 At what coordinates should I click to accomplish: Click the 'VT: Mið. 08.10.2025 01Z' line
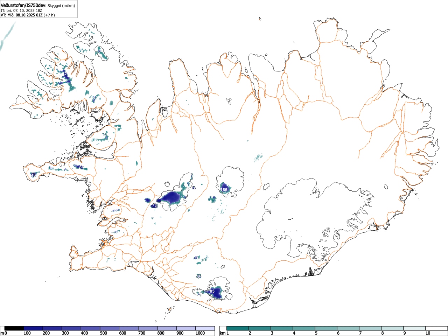pos(21,15)
